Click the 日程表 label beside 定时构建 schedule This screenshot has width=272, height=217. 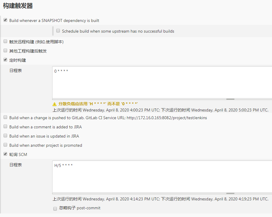click(x=16, y=71)
